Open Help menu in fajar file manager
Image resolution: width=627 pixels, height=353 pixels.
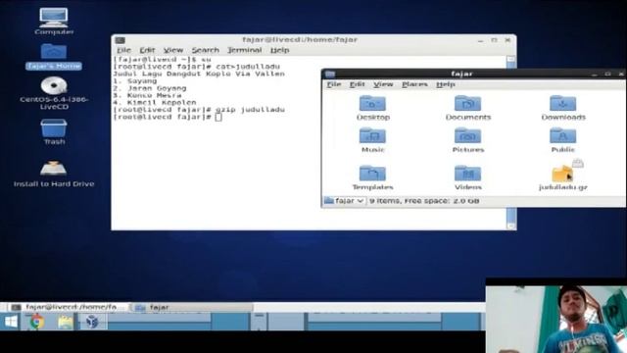446,84
